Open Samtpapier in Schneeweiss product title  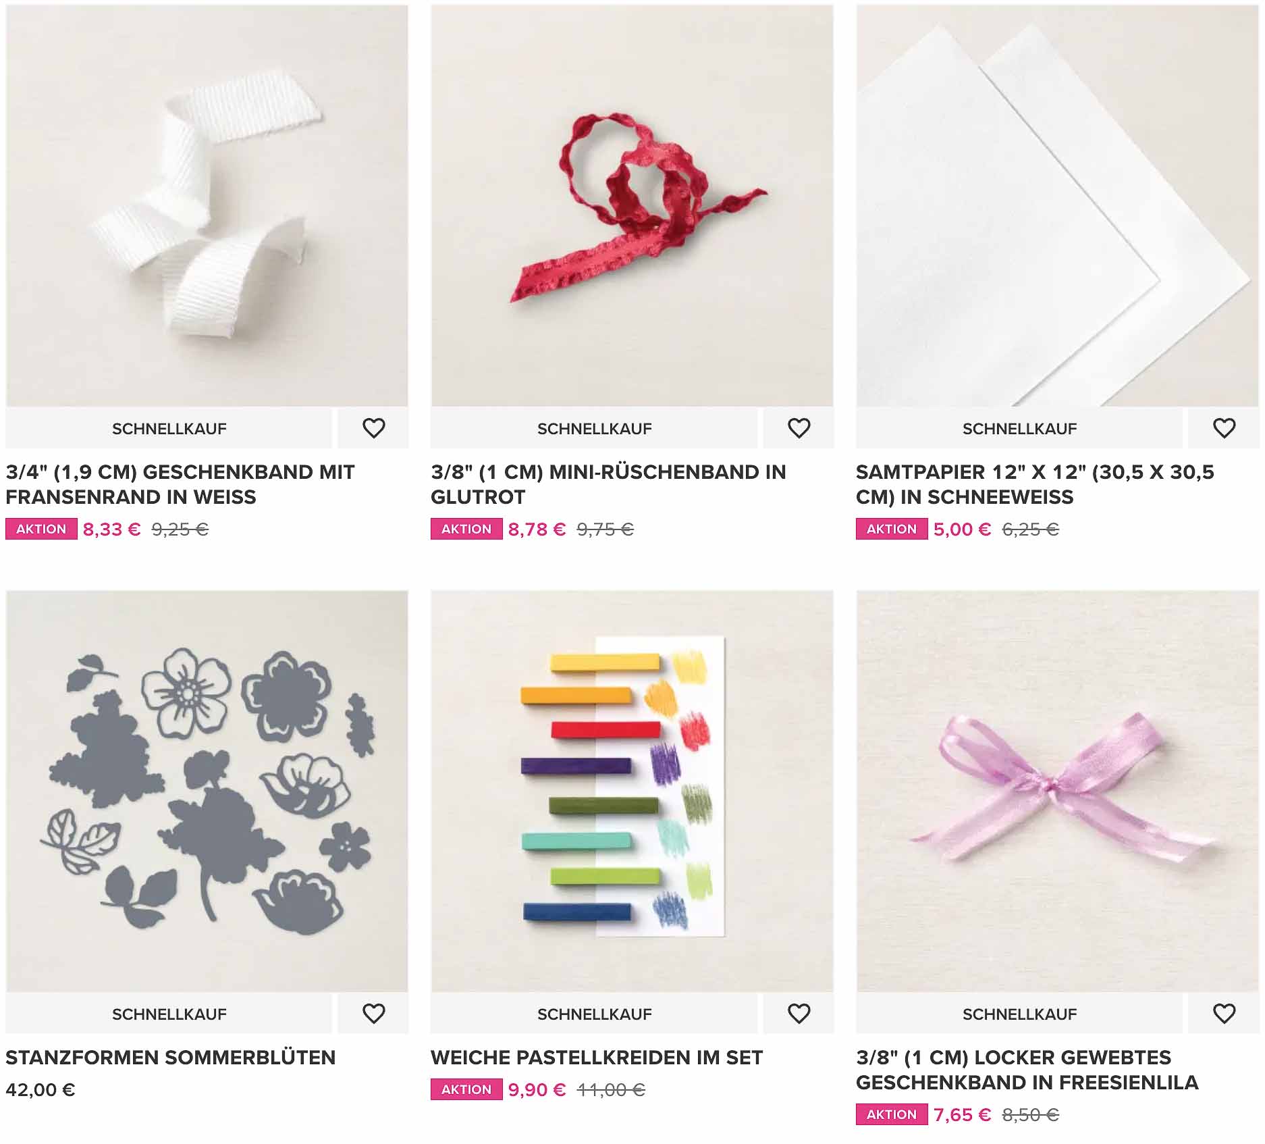[1035, 484]
